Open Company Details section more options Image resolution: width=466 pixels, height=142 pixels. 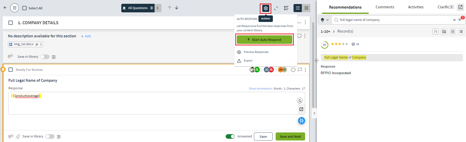pyautogui.click(x=305, y=22)
